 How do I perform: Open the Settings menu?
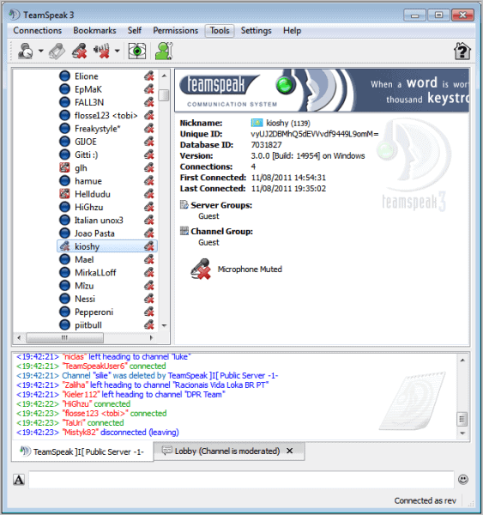coord(257,31)
